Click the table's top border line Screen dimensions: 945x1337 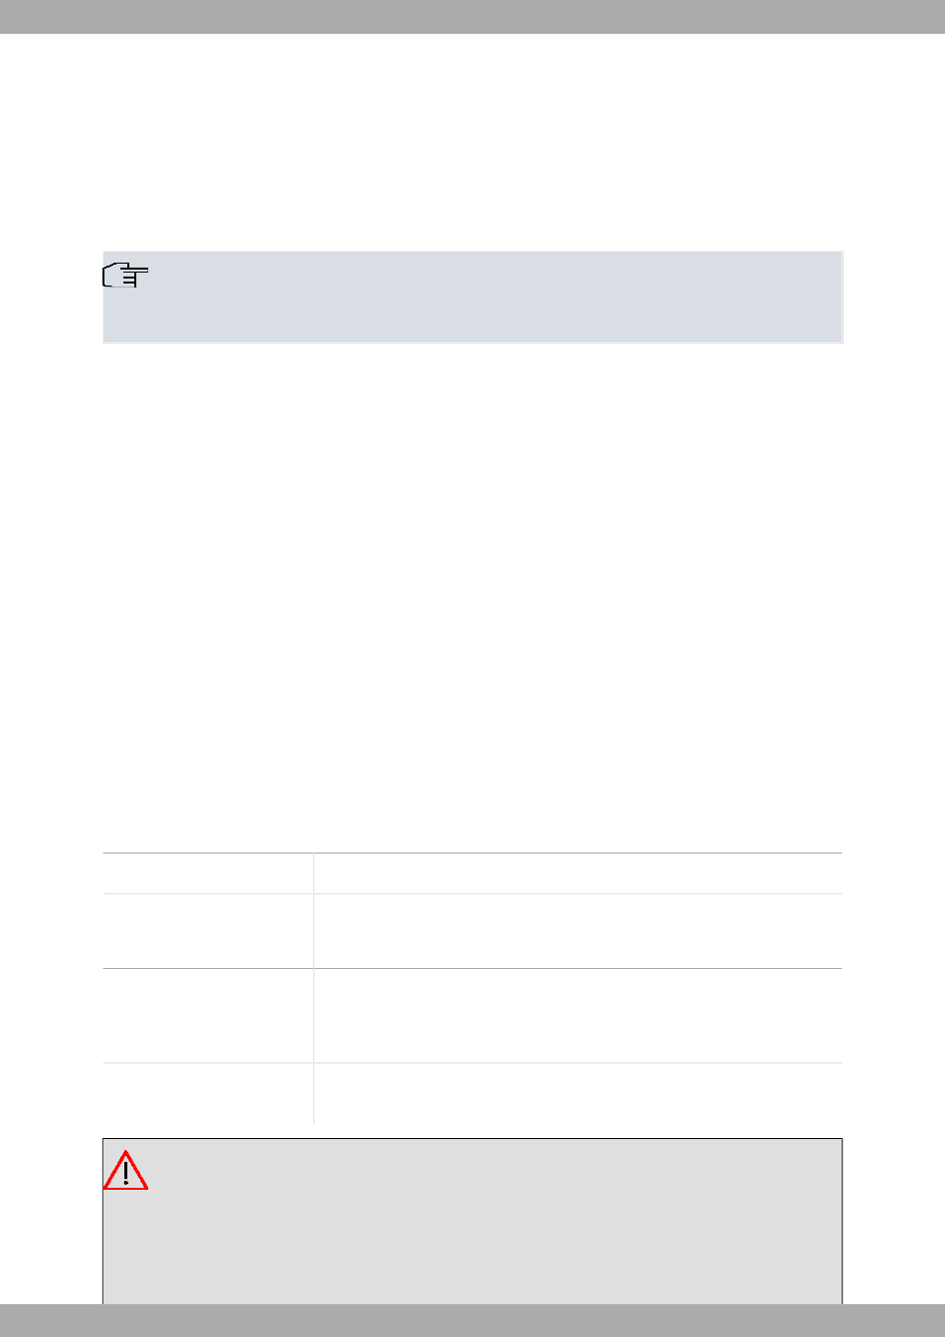click(x=472, y=853)
